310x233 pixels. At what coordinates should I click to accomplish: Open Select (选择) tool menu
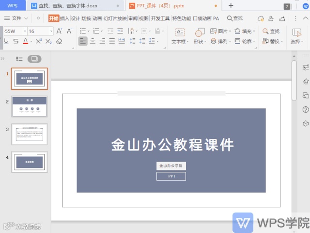coord(296,36)
